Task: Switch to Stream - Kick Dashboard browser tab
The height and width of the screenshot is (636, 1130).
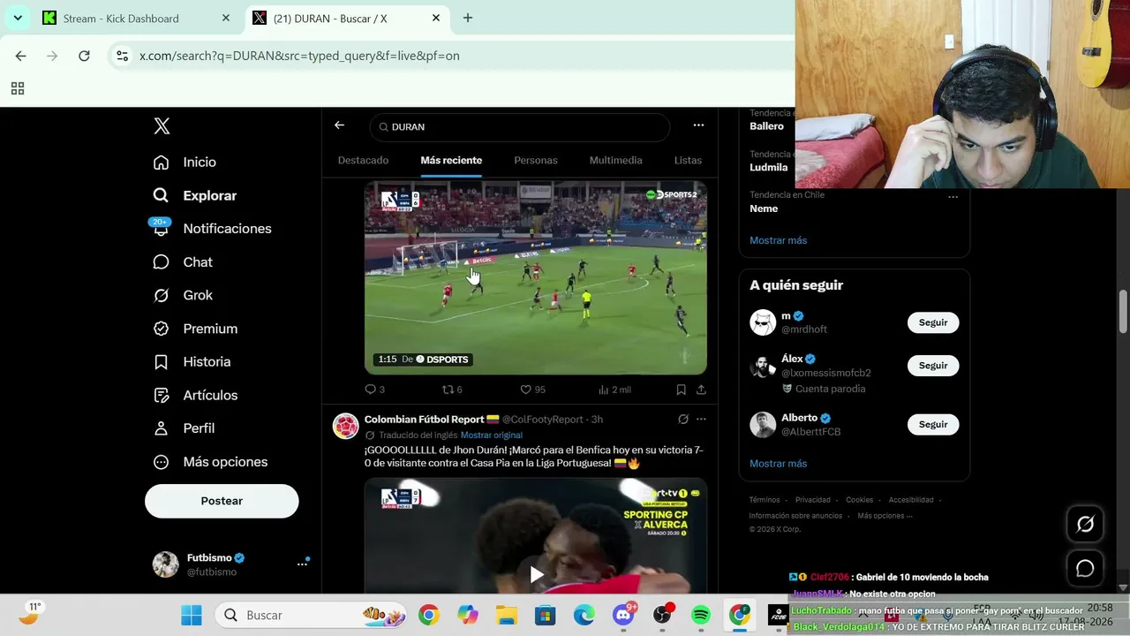Action: [137, 18]
